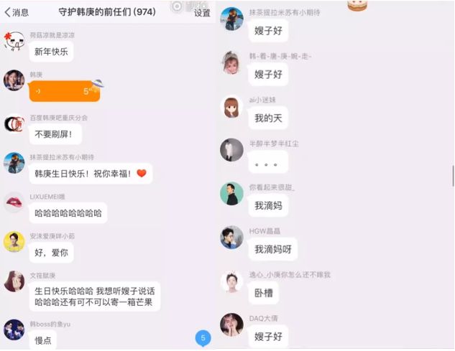Screen dimensions: 455x351
Task: Tap HGW晶晶 avatar with glasses
Action: click(x=231, y=238)
